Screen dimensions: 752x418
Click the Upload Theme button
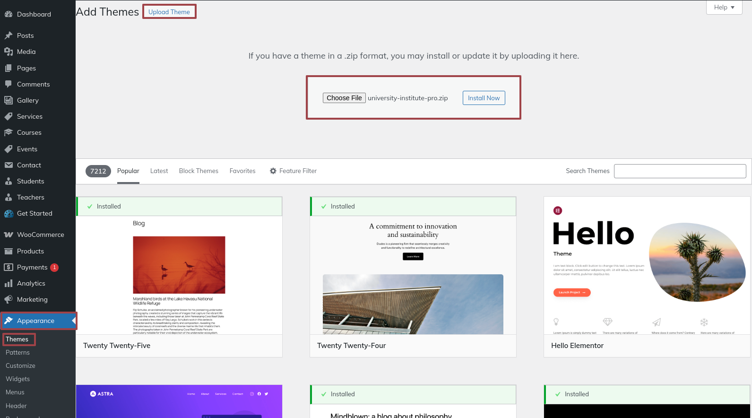[169, 12]
